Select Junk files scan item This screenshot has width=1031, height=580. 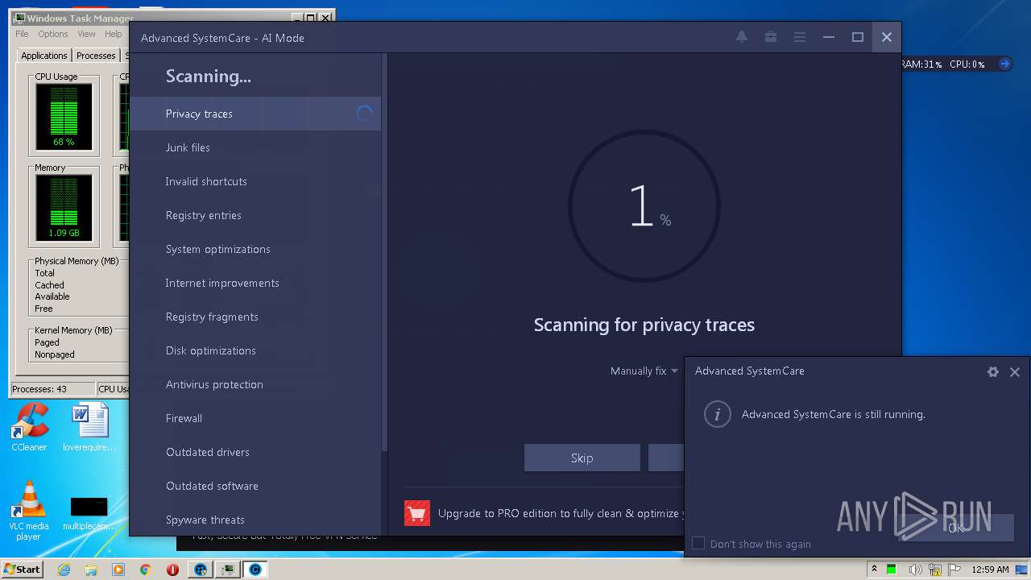255,147
